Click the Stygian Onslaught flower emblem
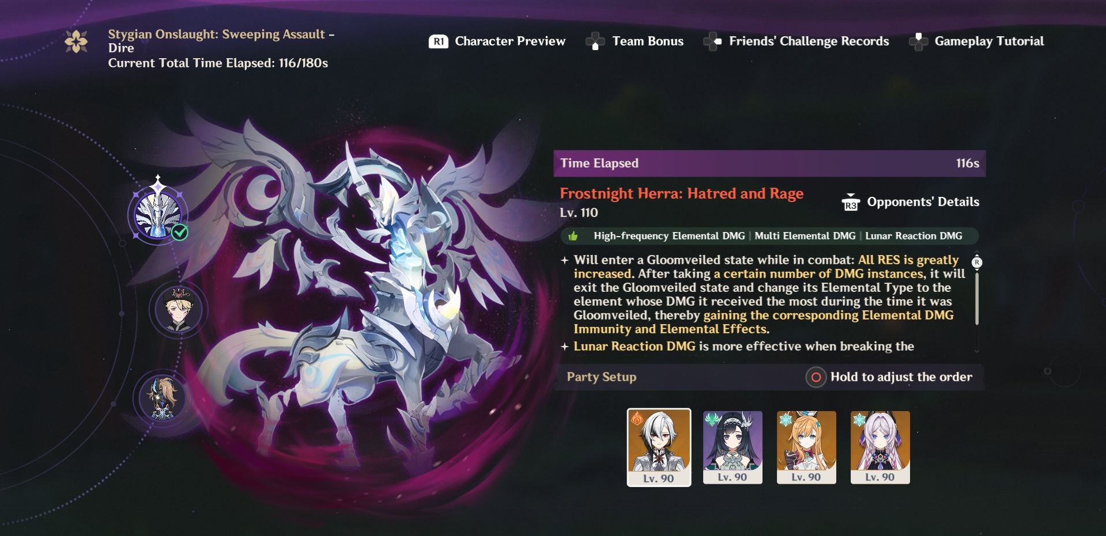 76,41
